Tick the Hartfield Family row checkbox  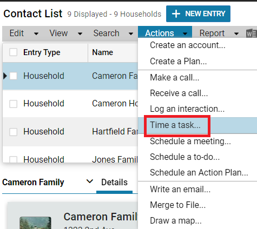click(14, 132)
